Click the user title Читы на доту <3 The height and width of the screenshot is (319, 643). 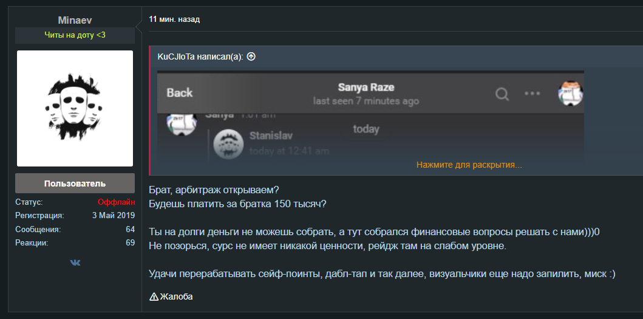pyautogui.click(x=75, y=35)
